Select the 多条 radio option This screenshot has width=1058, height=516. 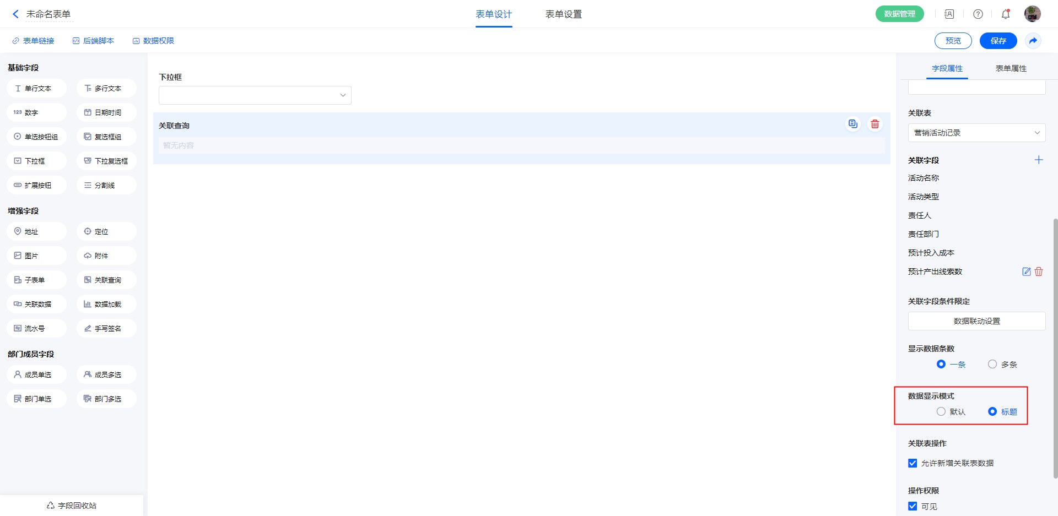(x=992, y=365)
